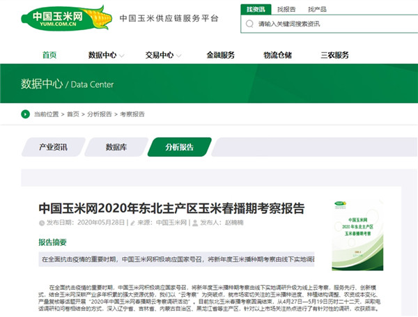Click the report cover thumbnail
This screenshot has height=317, width=418.
[x=357, y=235]
